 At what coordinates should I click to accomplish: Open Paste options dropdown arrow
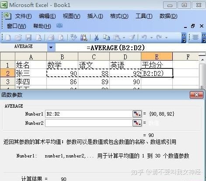(x=124, y=38)
